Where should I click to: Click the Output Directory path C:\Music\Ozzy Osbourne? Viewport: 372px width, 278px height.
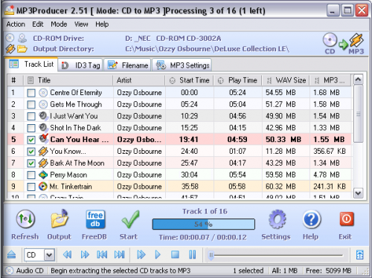[208, 49]
